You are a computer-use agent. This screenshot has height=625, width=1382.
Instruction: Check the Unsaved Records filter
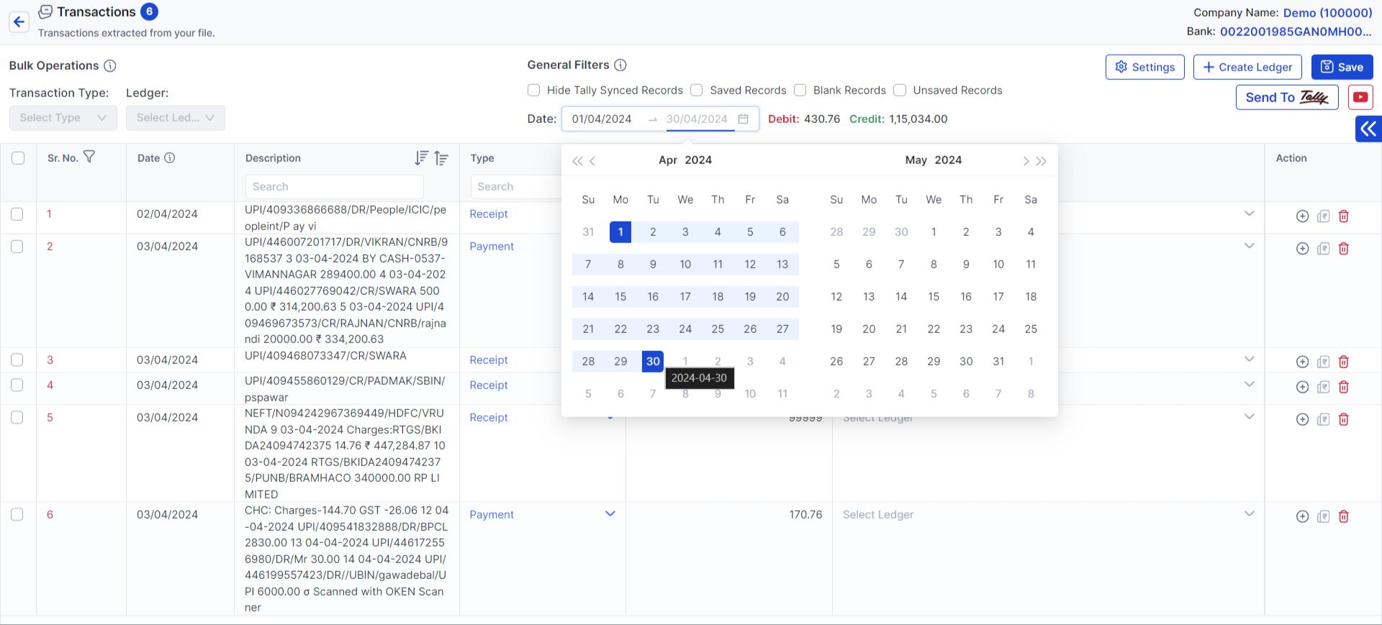[x=900, y=90]
